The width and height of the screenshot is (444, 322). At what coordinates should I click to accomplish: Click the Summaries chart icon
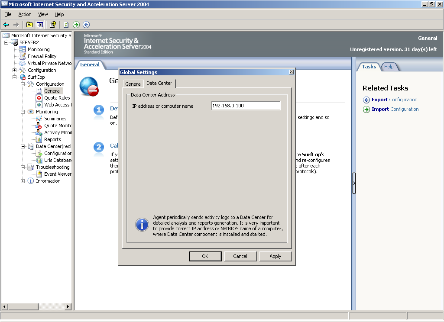(x=39, y=119)
